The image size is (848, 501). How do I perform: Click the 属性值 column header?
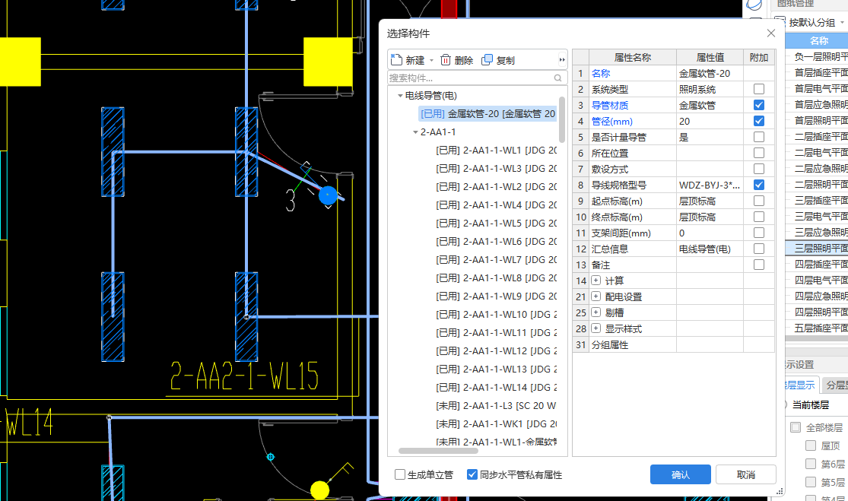pos(710,57)
